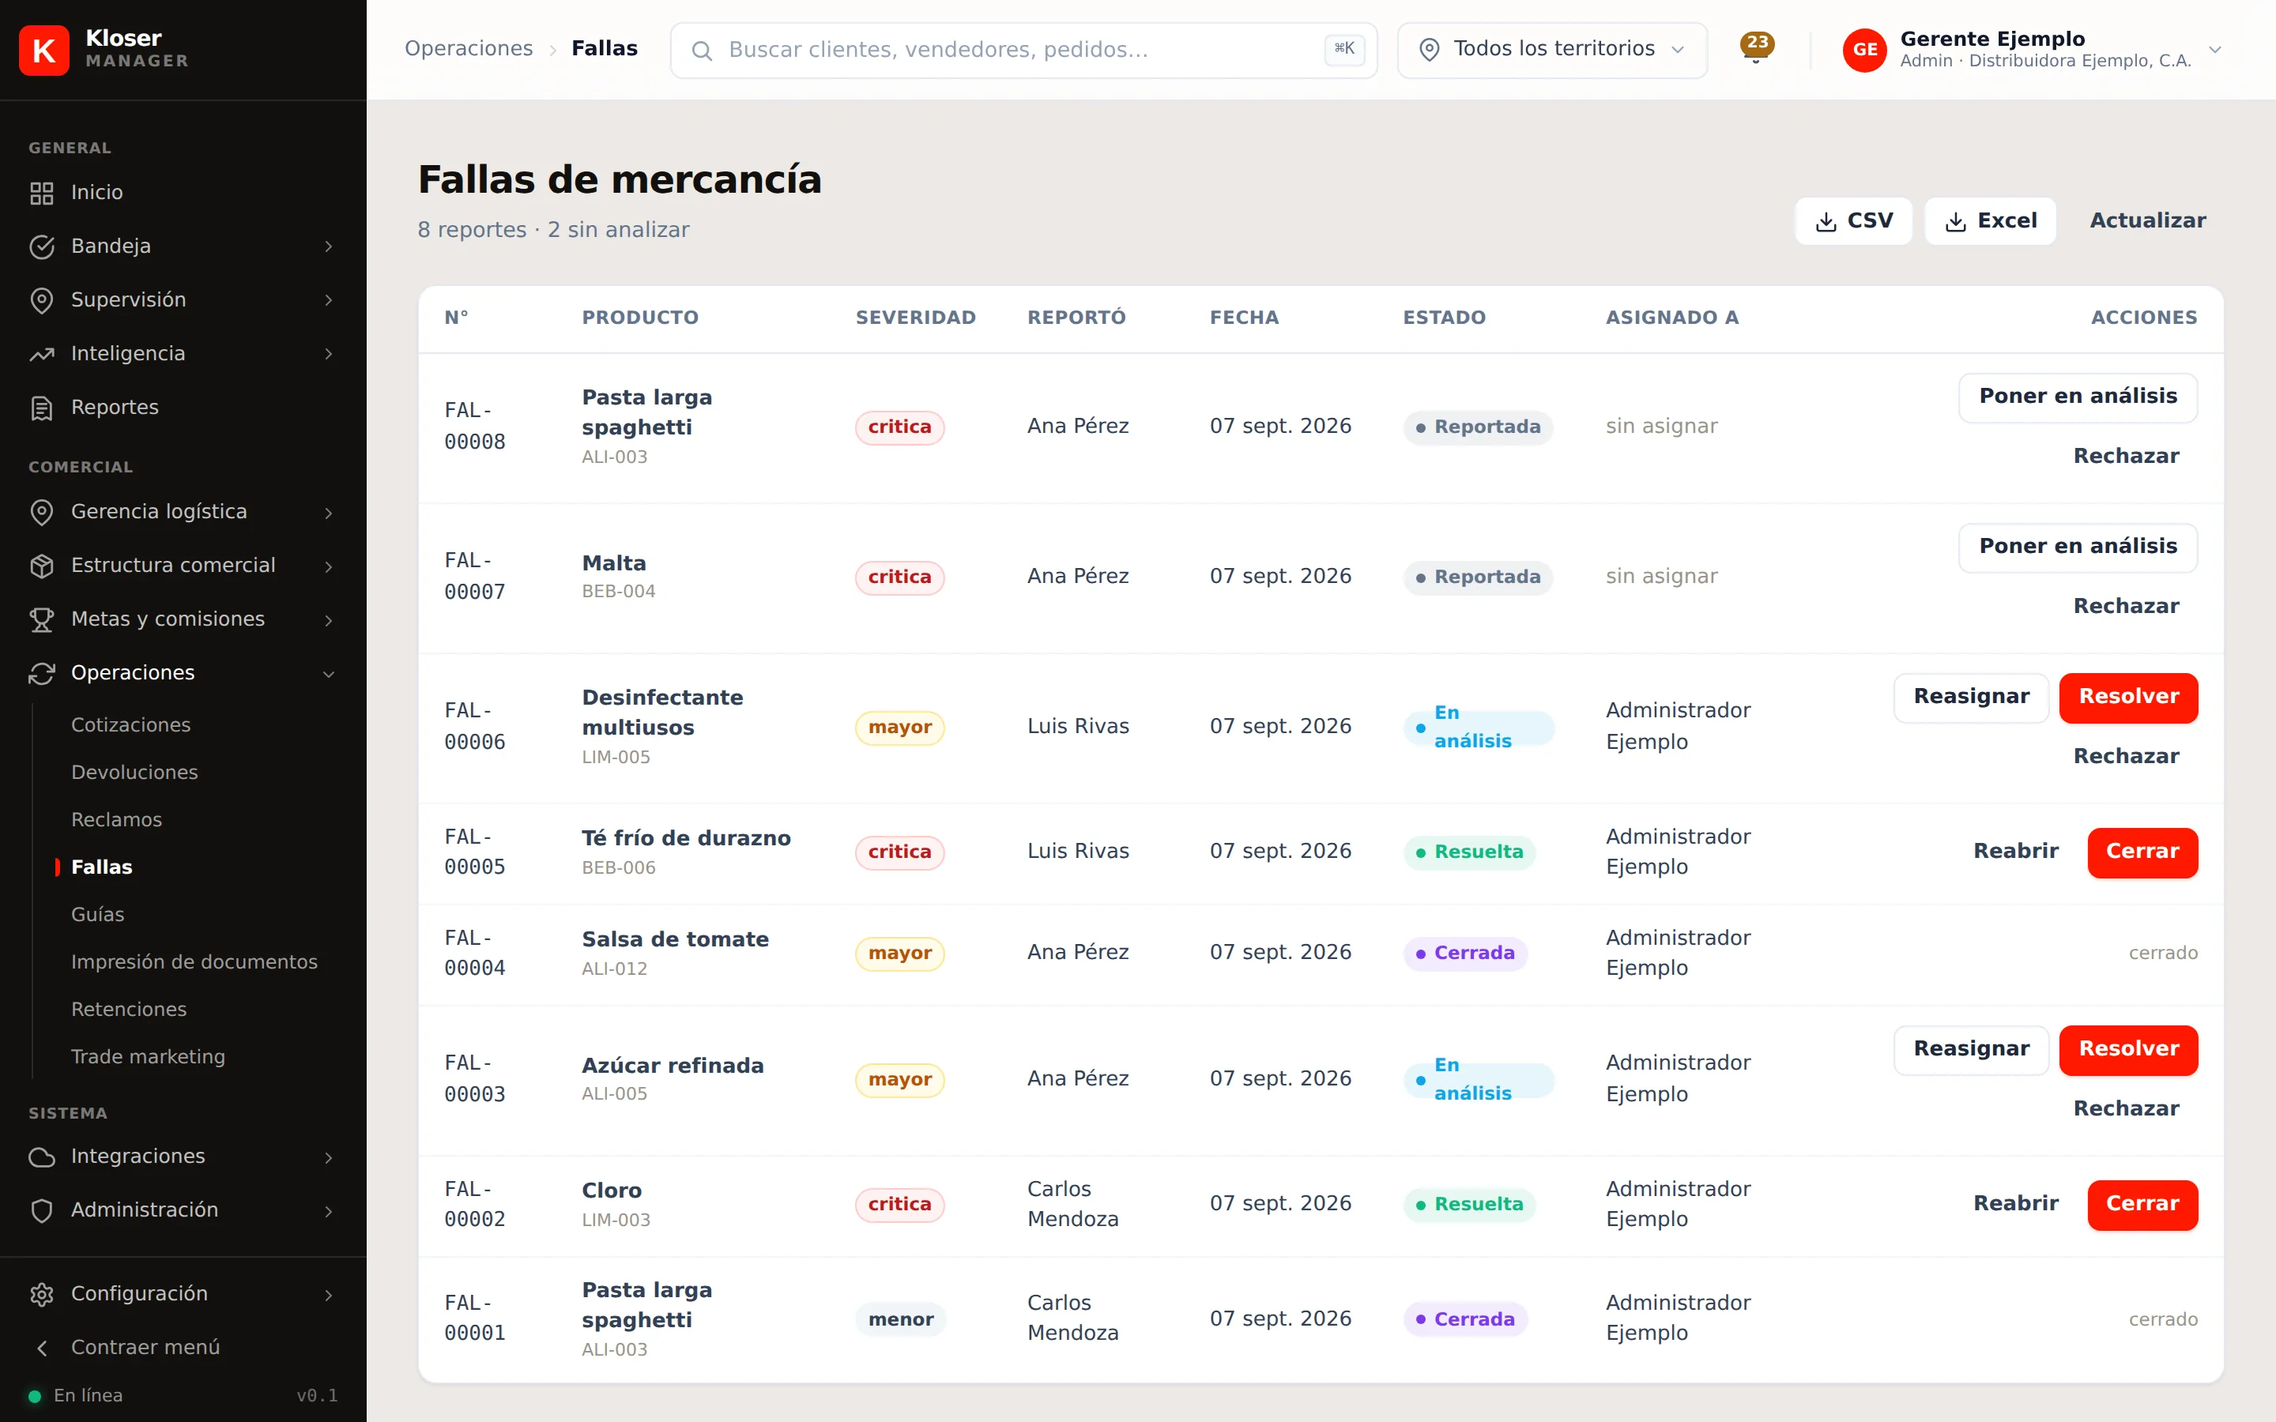The image size is (2276, 1422).
Task: Click the Actualizar button
Action: (2147, 221)
